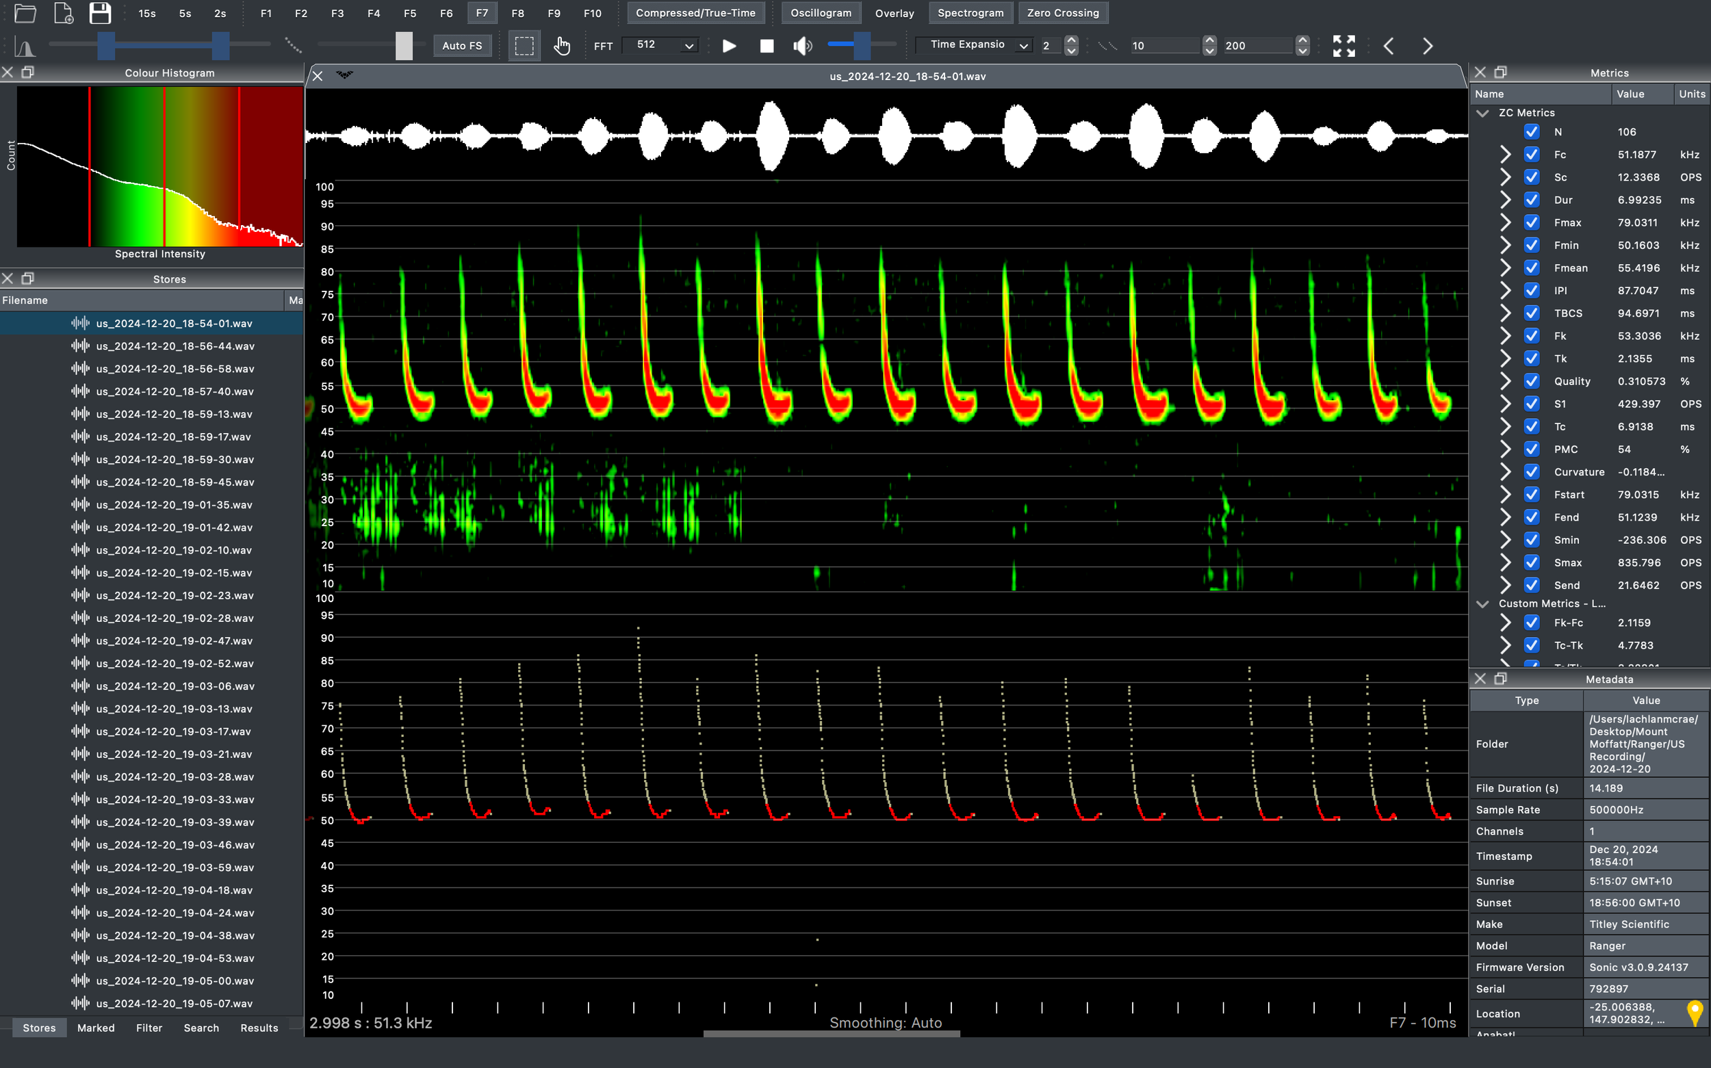The image size is (1711, 1068).
Task: Click the open folder icon
Action: tap(25, 13)
